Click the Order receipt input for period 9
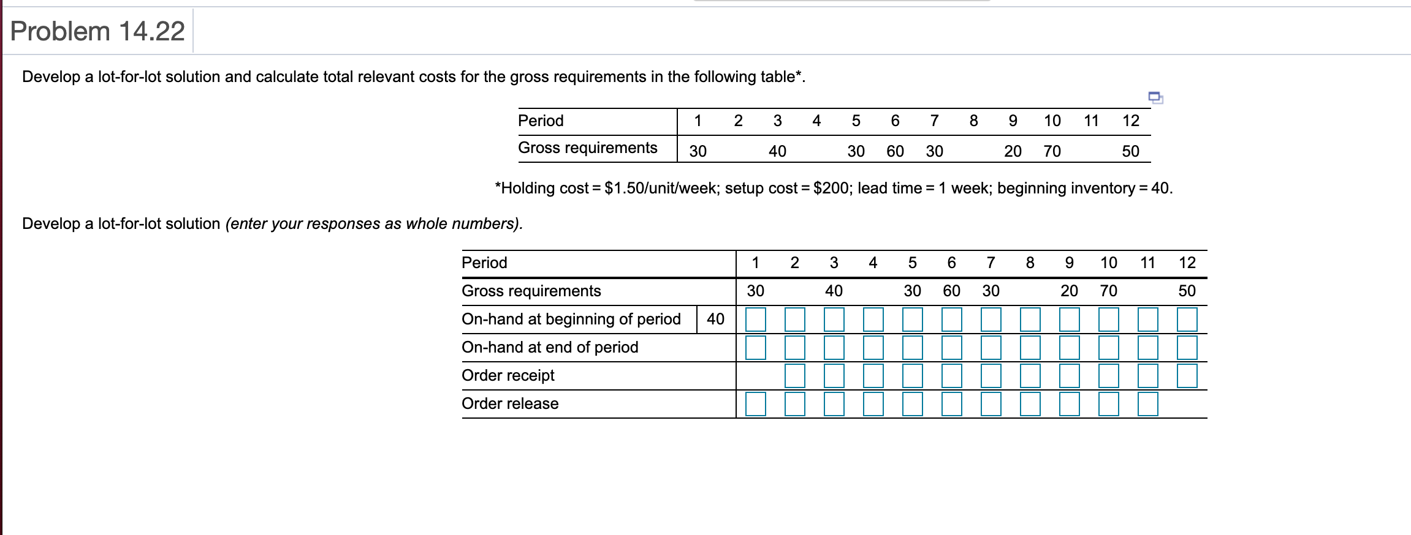Viewport: 1411px width, 535px height. point(1069,375)
